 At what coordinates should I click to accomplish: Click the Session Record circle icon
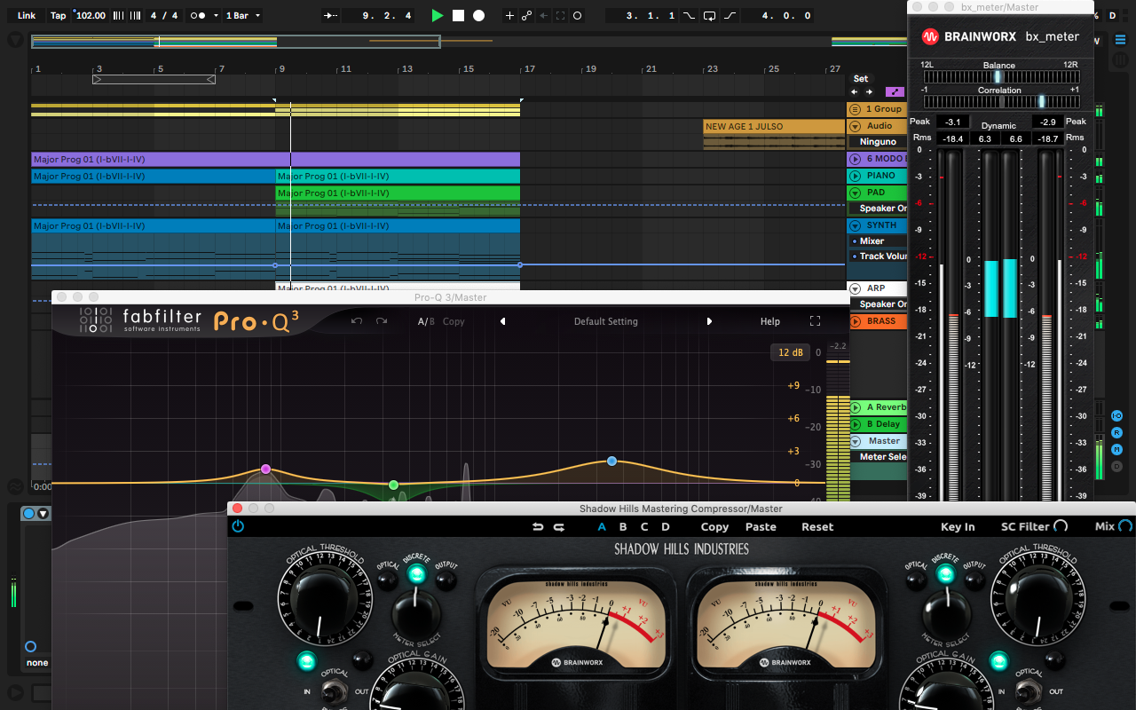(578, 15)
